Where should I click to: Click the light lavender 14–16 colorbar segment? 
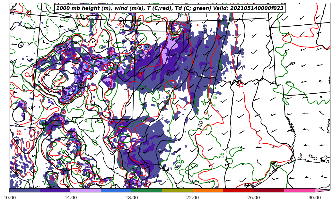pyautogui.click(x=86, y=190)
